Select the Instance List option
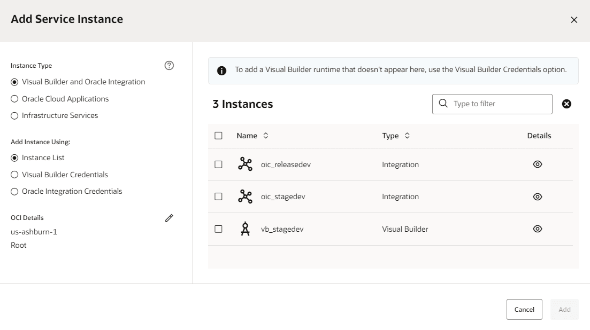 coord(14,158)
